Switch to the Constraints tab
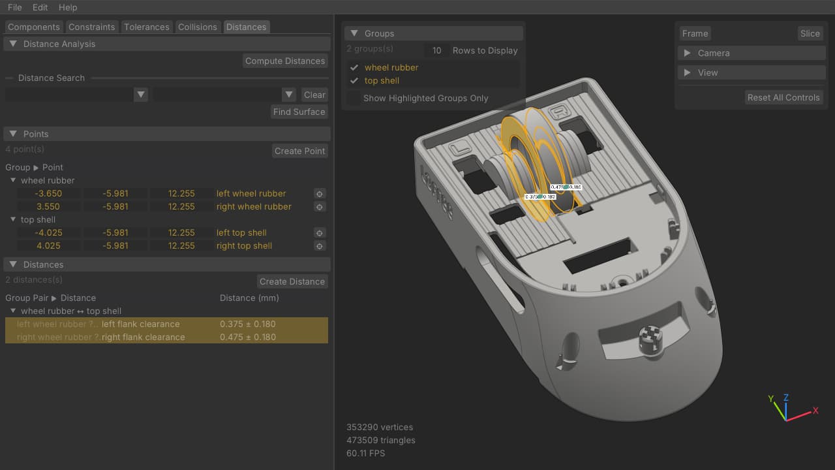This screenshot has height=470, width=835. click(x=92, y=27)
